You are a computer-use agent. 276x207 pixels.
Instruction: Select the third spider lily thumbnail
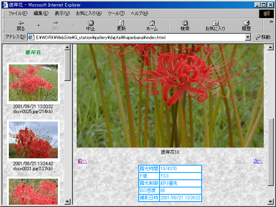tap(33, 192)
